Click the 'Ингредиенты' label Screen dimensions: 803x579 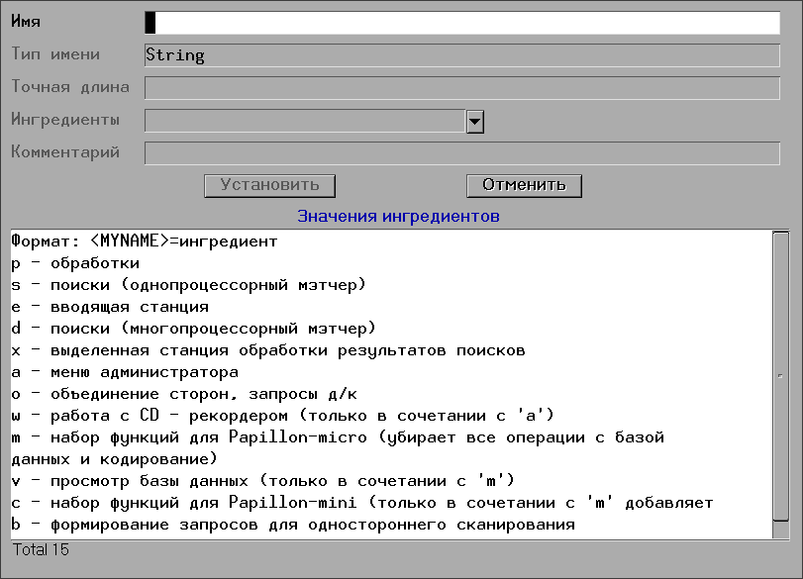65,120
